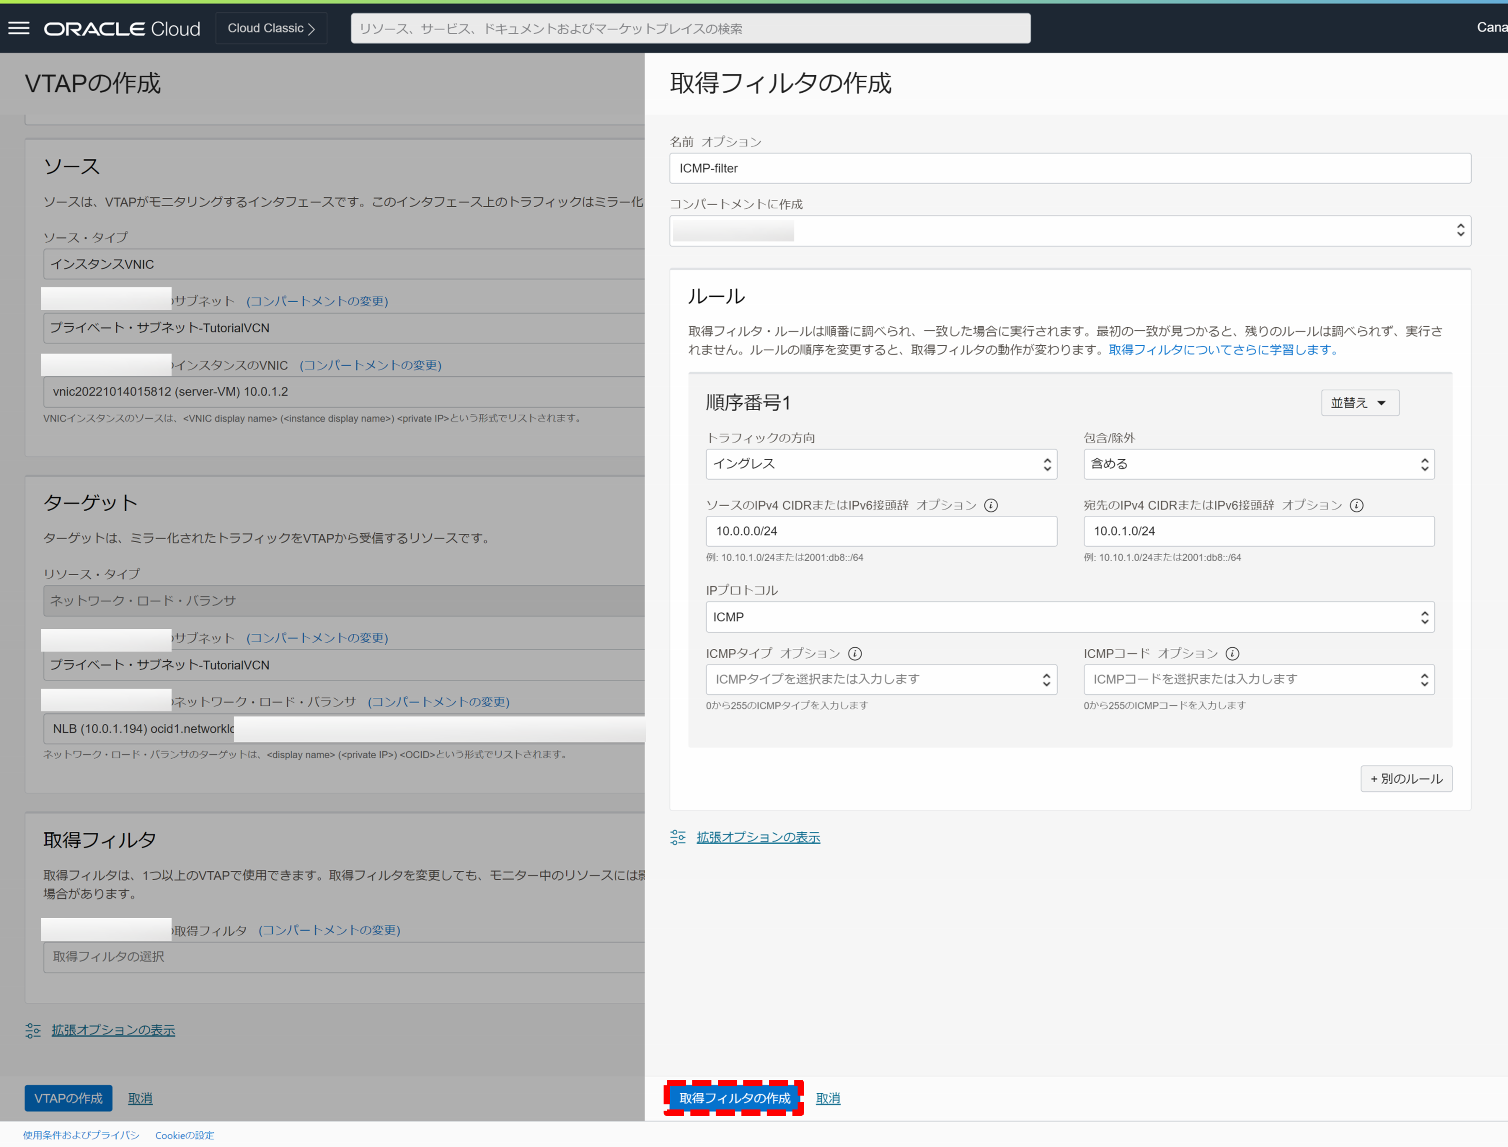
Task: Open the コンパートメントに作成 compartment selector
Action: click(x=1069, y=231)
